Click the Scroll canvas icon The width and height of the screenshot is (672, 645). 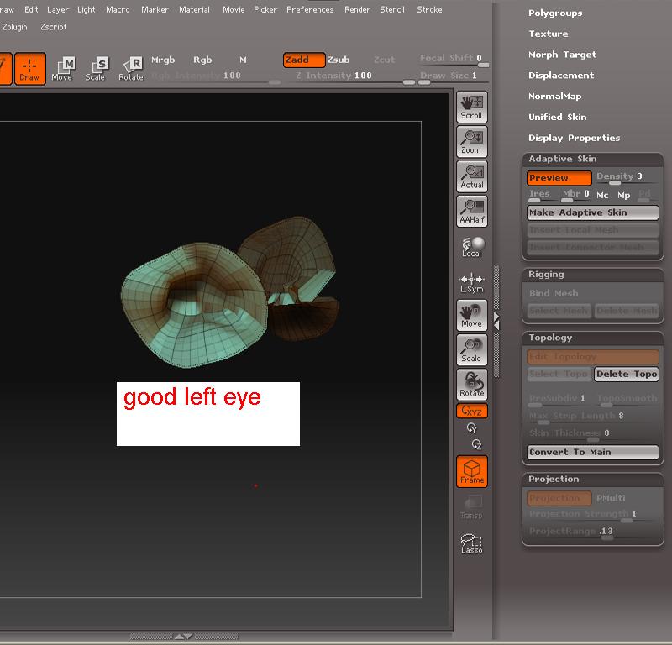tap(471, 107)
